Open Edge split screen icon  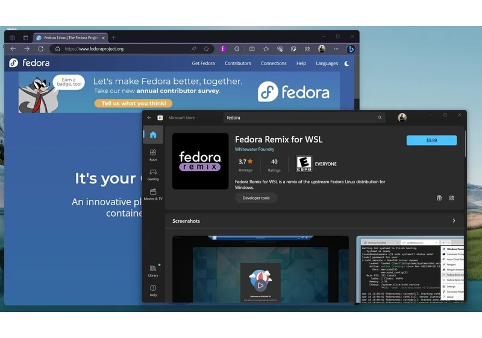[252, 49]
